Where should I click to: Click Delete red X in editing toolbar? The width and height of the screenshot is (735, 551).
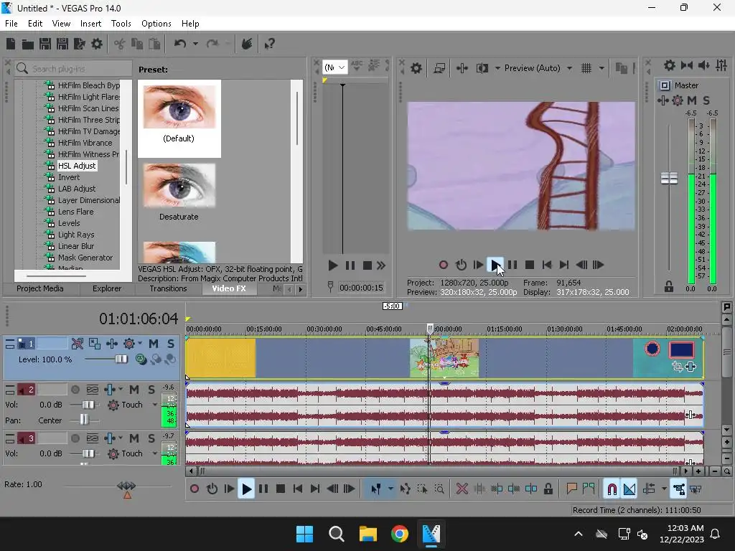[462, 489]
